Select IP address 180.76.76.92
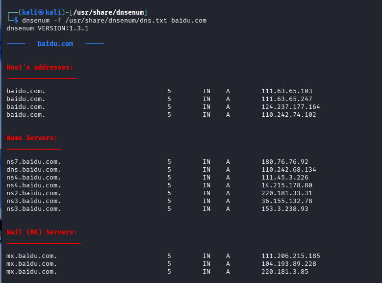The image size is (382, 283). pos(285,162)
